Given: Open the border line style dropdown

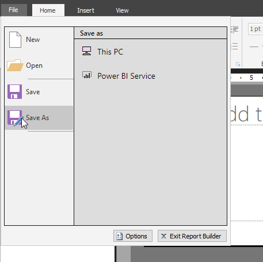Looking at the screenshot, I should 256,47.
